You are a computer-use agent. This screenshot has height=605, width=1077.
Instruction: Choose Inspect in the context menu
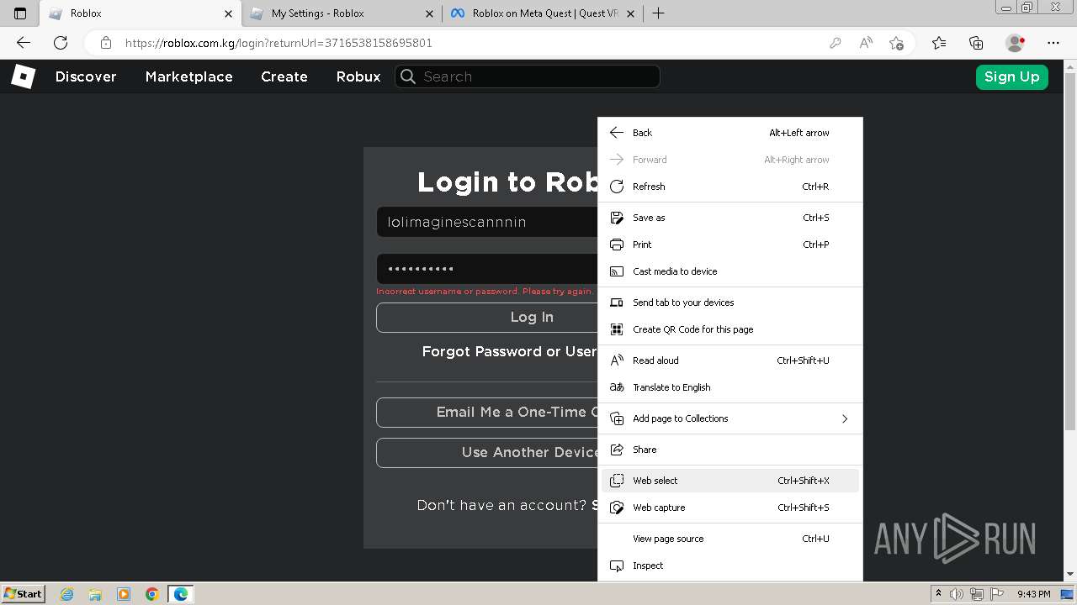pyautogui.click(x=730, y=566)
